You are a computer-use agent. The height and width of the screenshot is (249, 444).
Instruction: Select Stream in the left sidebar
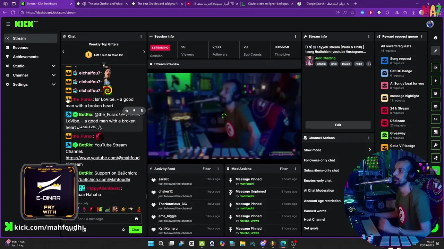(31, 38)
